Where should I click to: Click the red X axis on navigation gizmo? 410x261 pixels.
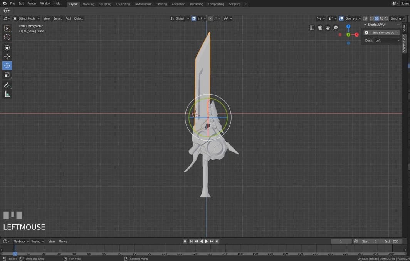point(357,35)
